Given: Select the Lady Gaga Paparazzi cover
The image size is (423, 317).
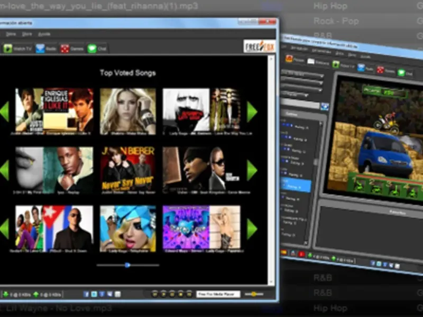Looking at the screenshot, I should pyautogui.click(x=225, y=228).
